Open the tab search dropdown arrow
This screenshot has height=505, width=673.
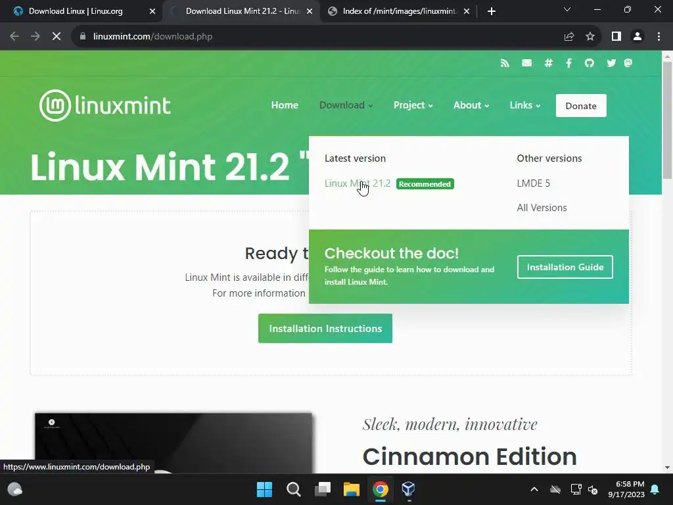point(567,9)
